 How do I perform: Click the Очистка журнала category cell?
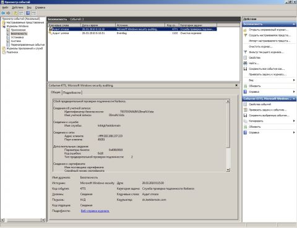(x=191, y=33)
